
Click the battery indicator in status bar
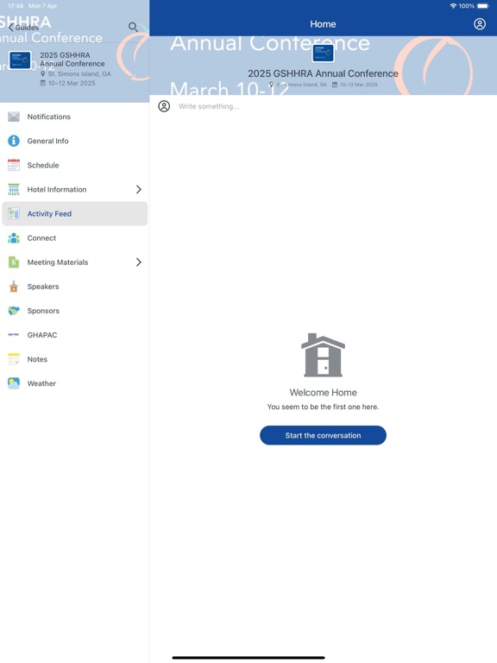point(483,6)
